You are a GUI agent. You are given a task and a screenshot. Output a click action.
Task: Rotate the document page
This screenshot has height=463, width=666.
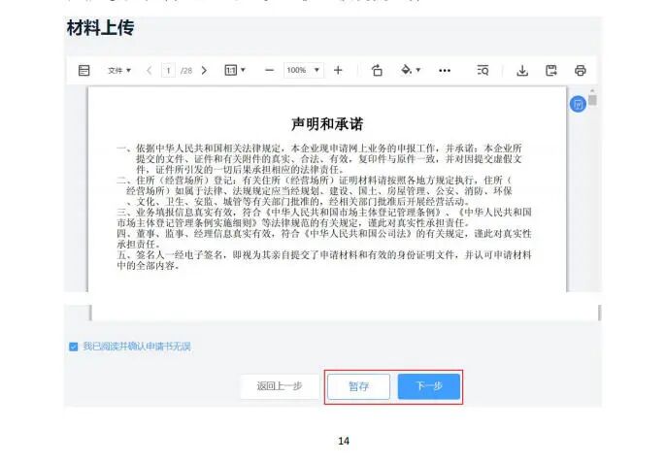377,70
